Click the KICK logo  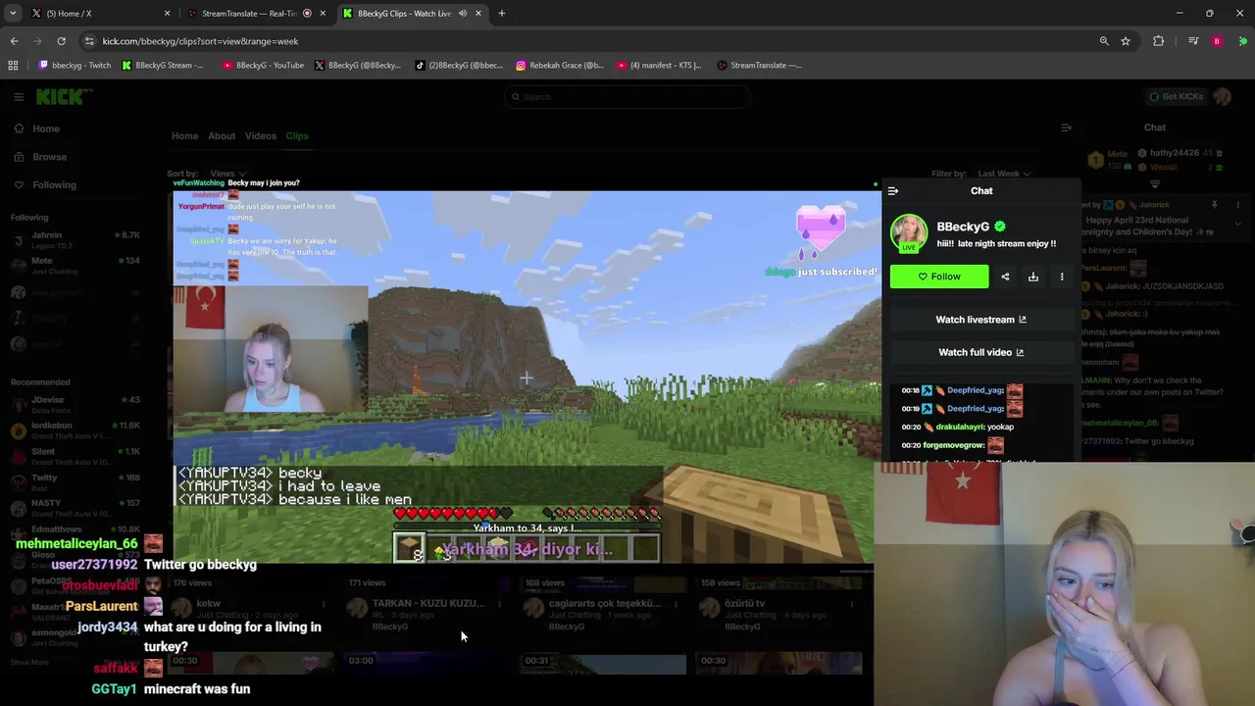tap(64, 97)
